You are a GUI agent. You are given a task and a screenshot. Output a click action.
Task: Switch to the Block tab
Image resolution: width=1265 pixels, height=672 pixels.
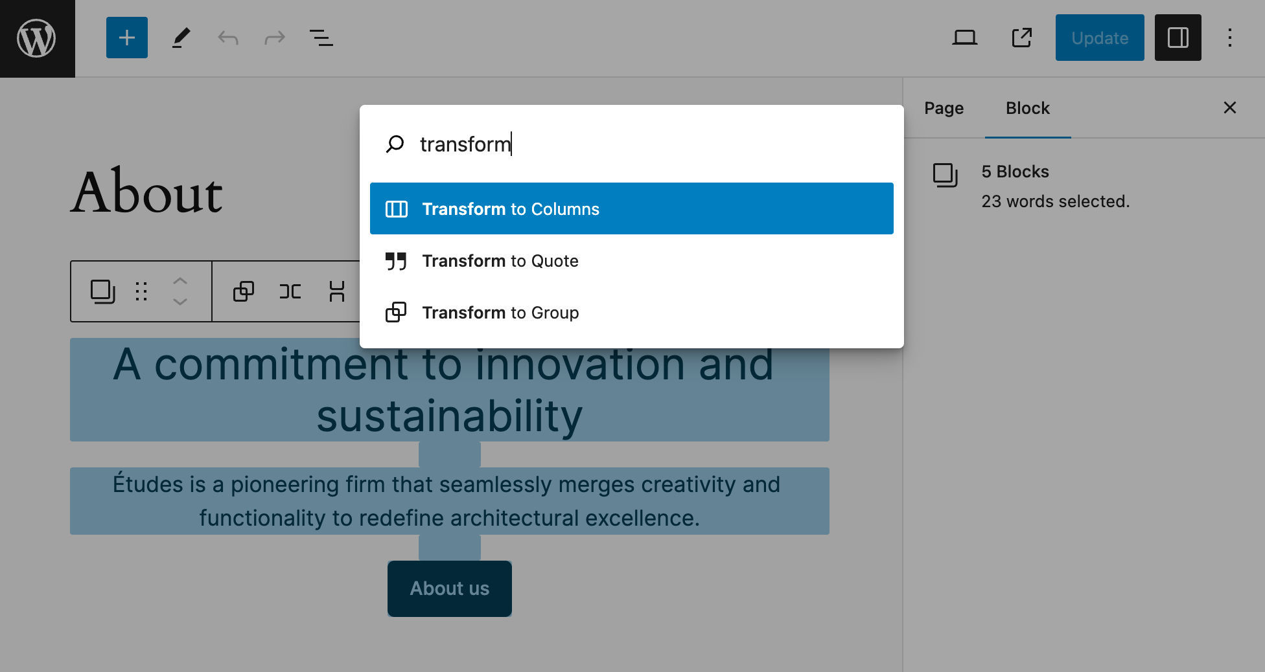[x=1027, y=108]
